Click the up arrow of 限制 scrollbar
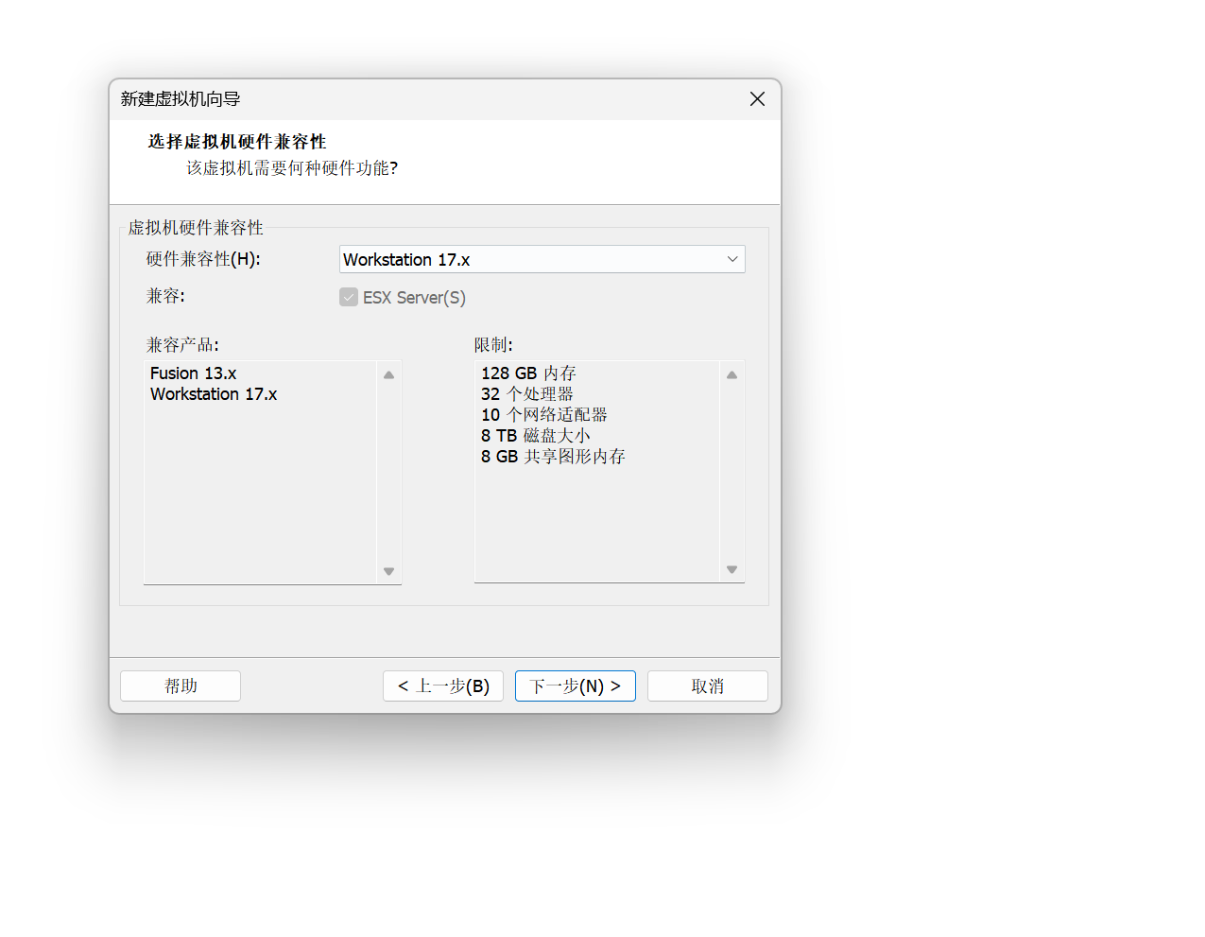Image resolution: width=1205 pixels, height=937 pixels. tap(732, 375)
